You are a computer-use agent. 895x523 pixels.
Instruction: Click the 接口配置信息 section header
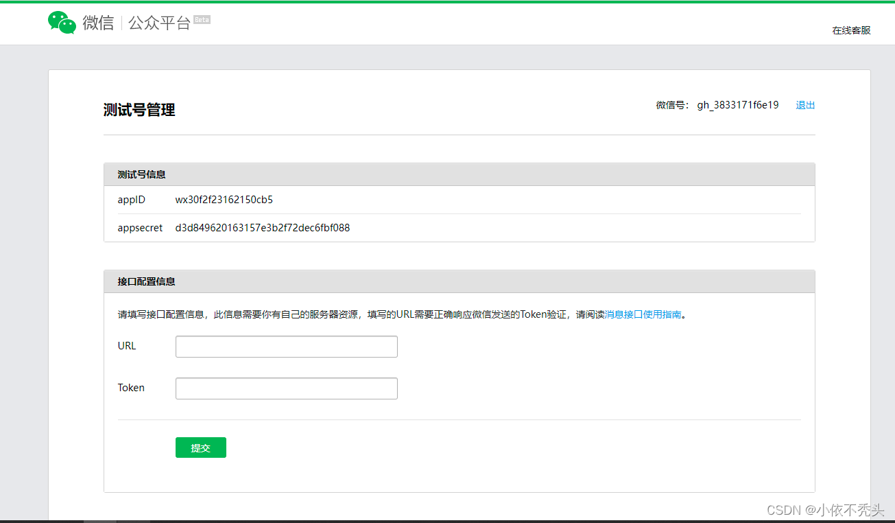(x=460, y=281)
